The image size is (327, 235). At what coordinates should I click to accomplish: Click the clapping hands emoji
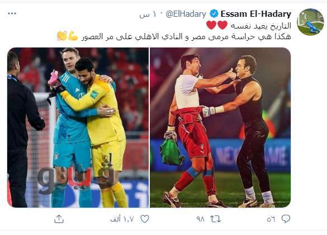[x=62, y=36]
